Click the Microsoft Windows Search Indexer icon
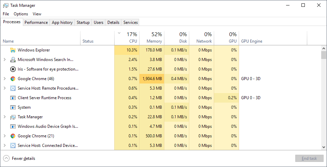This screenshot has width=327, height=167. pos(13,60)
